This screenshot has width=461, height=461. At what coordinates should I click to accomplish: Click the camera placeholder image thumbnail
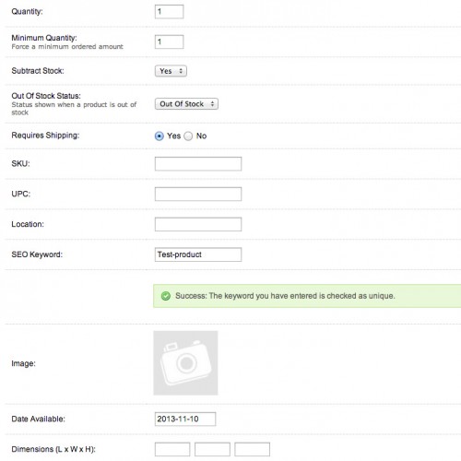(185, 363)
